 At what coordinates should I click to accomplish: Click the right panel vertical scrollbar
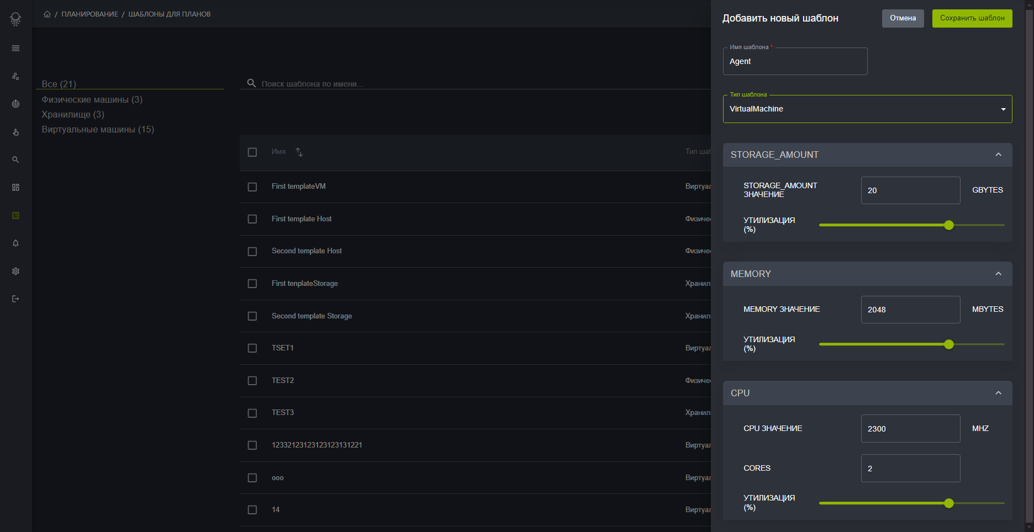[x=1029, y=265]
